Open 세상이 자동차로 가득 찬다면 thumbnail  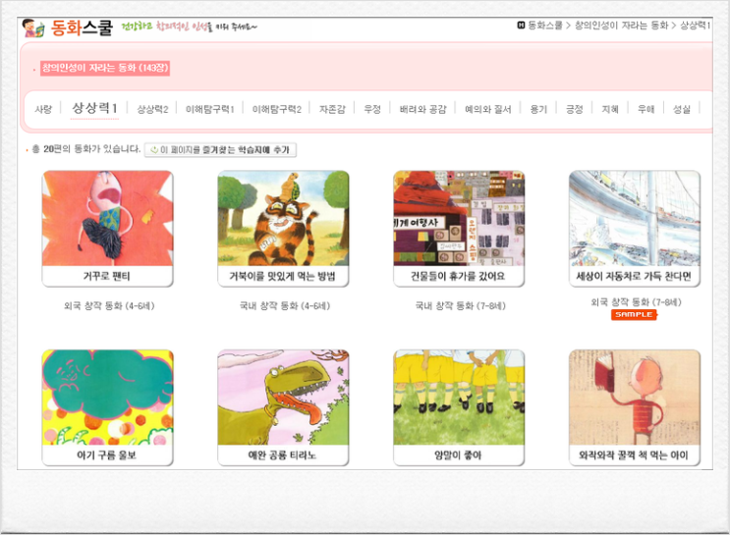(x=634, y=219)
